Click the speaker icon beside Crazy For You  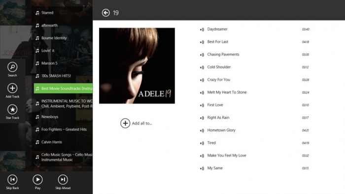[x=202, y=80]
